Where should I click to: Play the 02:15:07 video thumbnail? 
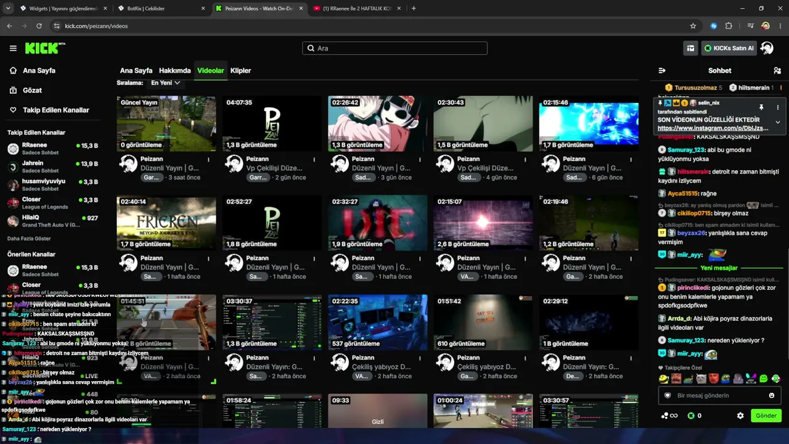pos(483,223)
